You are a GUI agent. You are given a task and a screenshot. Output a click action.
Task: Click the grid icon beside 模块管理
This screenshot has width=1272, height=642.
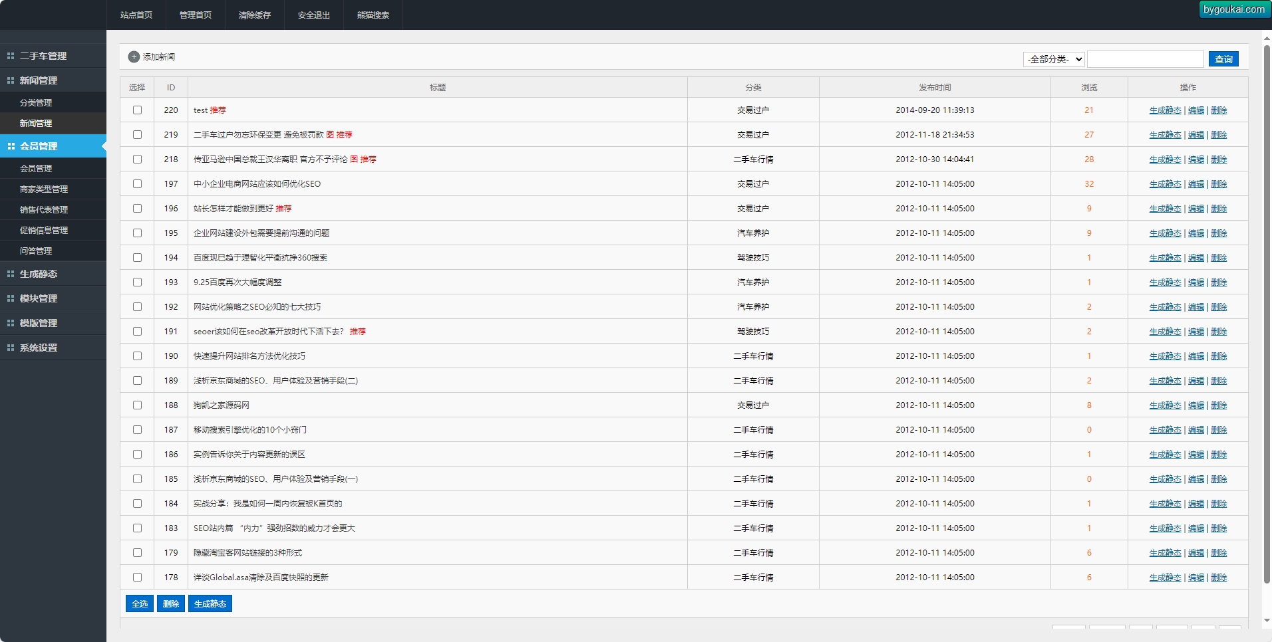click(11, 298)
